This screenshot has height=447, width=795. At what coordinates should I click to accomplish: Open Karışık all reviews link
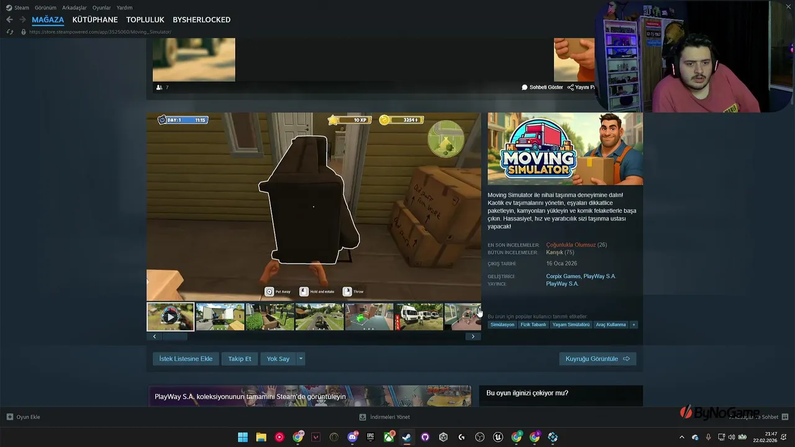click(x=554, y=252)
